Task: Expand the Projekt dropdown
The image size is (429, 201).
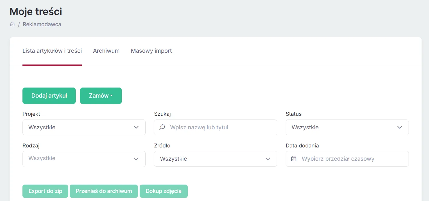Action: pyautogui.click(x=84, y=127)
